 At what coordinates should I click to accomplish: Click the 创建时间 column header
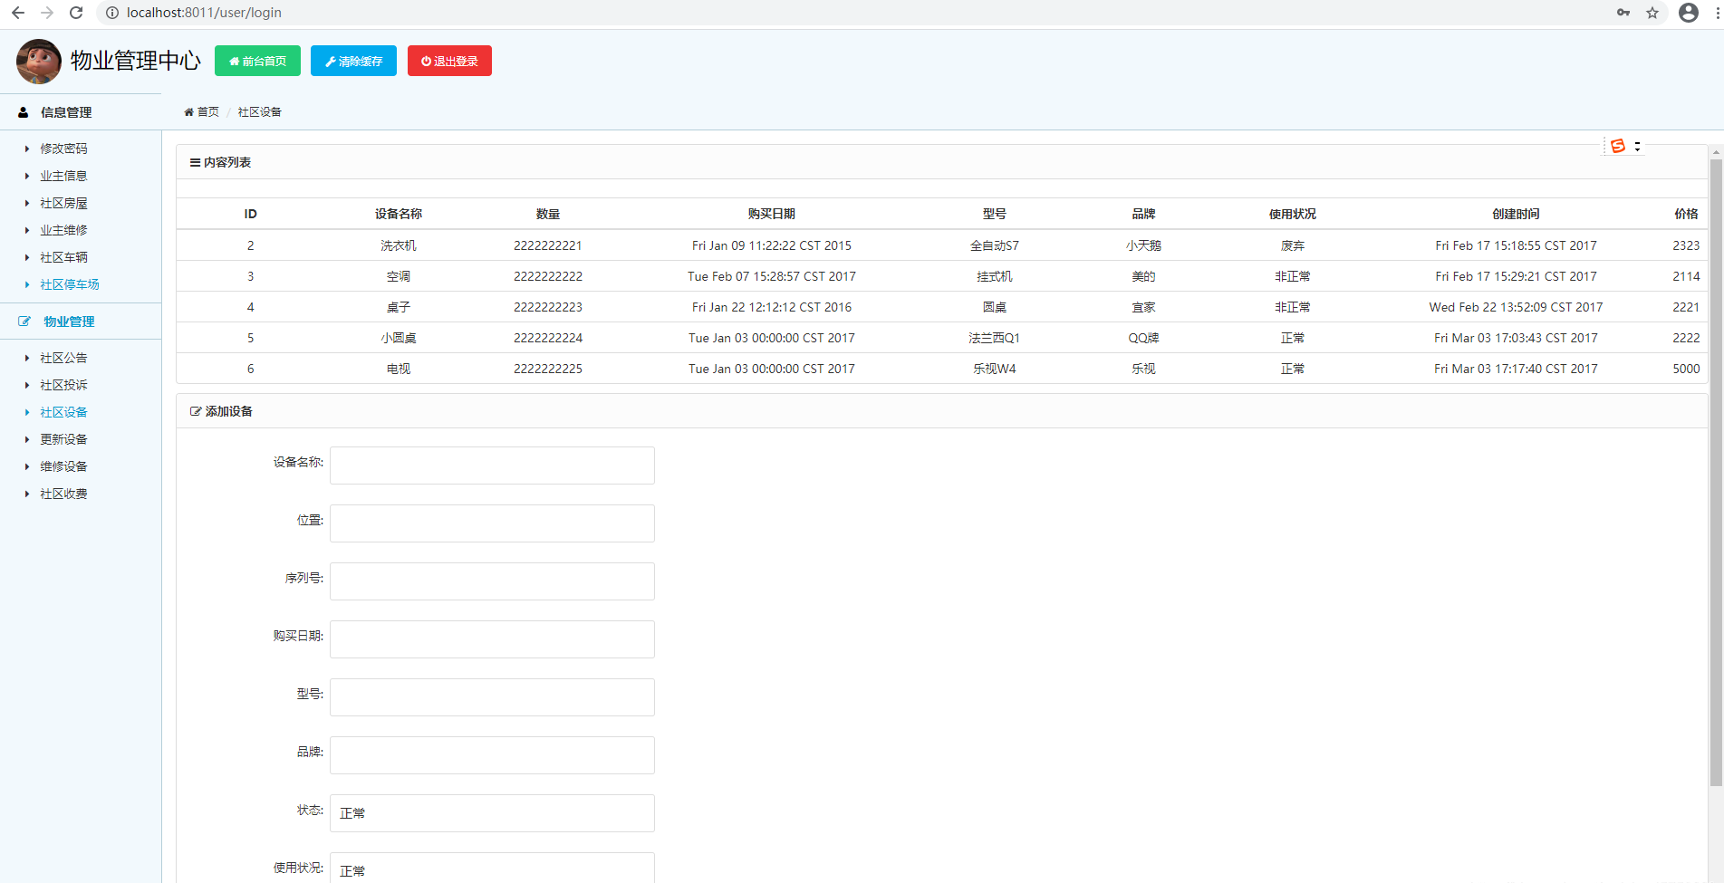(x=1516, y=214)
